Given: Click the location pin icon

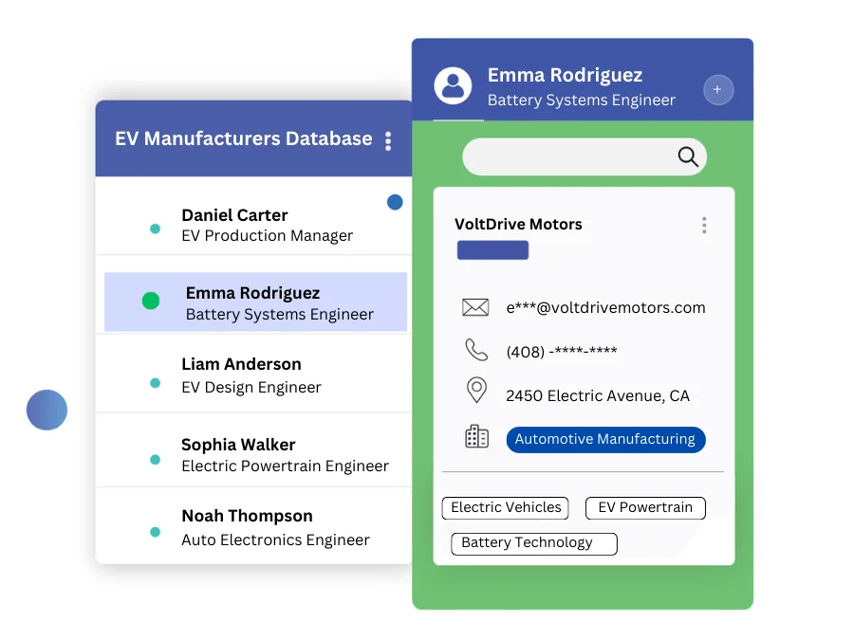Looking at the screenshot, I should 476,391.
